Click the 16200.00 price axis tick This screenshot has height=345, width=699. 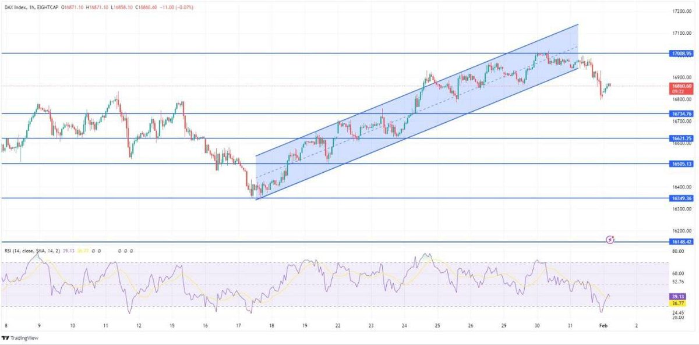682,230
